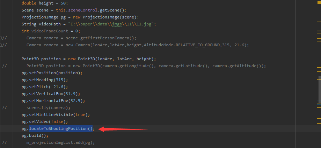Click the pg.setHeading(315) line
Image resolution: width=321 pixels, height=148 pixels.
pyautogui.click(x=45, y=80)
